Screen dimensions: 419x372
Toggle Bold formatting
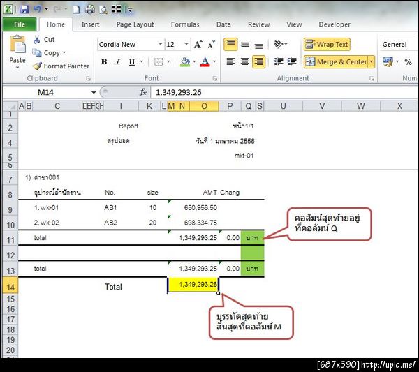click(104, 61)
